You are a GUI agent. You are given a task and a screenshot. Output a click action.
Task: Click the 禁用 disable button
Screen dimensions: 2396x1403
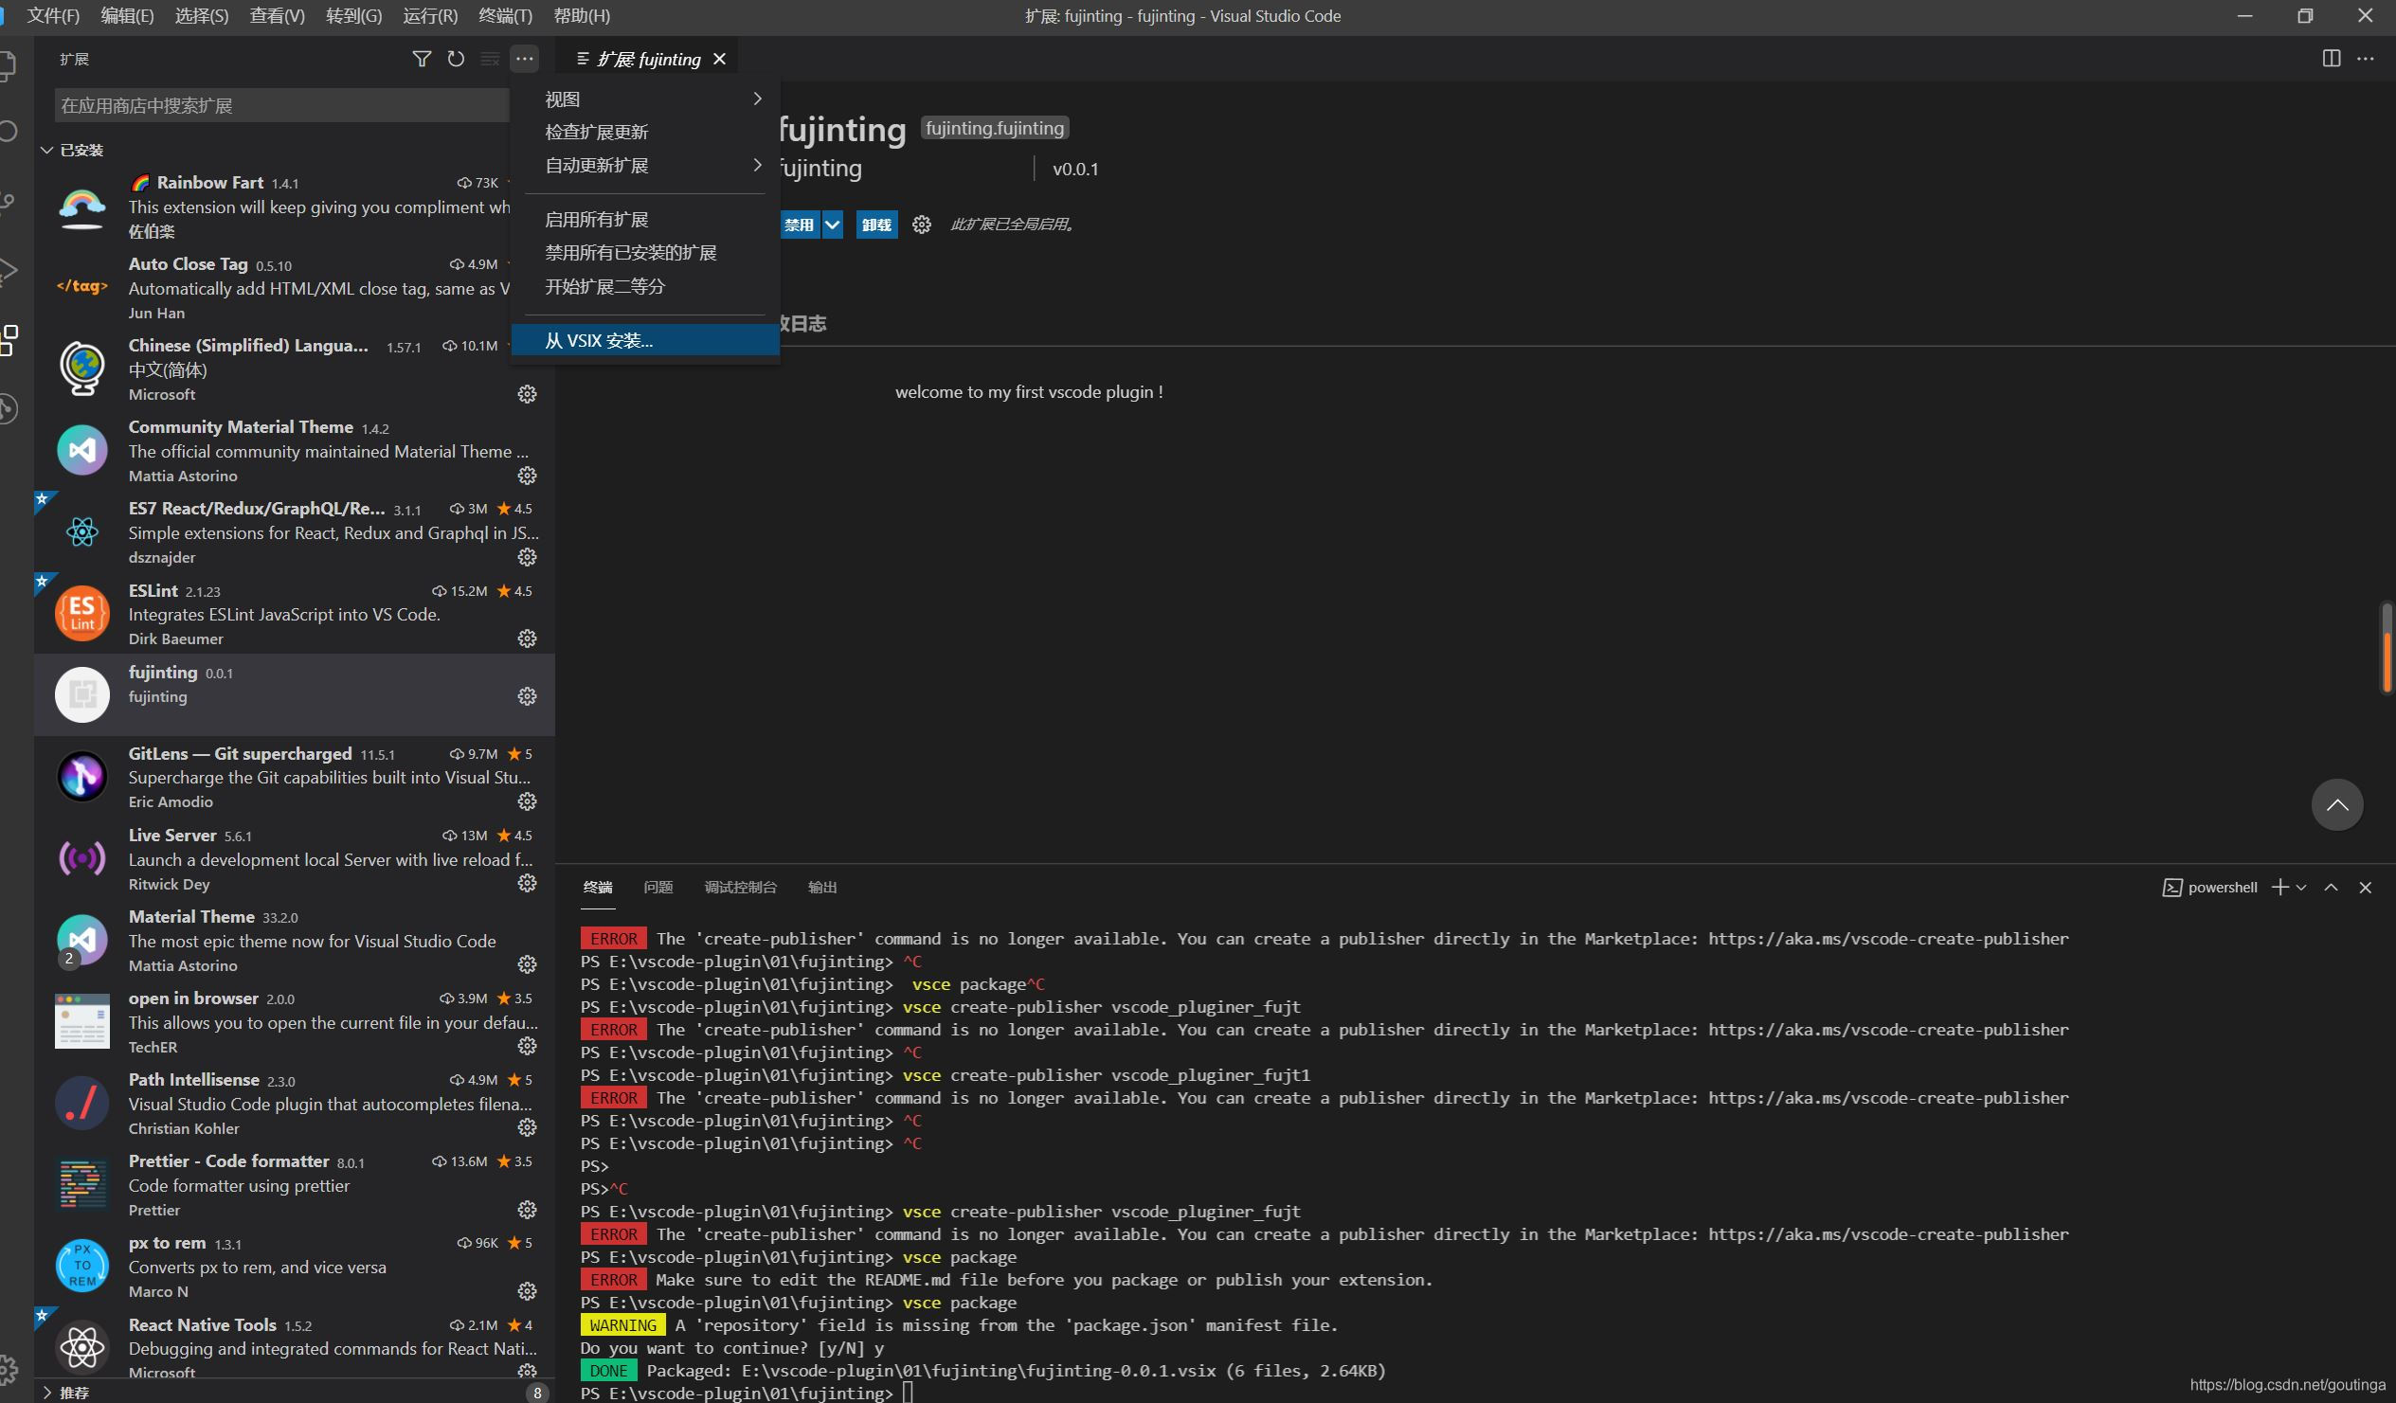tap(800, 225)
